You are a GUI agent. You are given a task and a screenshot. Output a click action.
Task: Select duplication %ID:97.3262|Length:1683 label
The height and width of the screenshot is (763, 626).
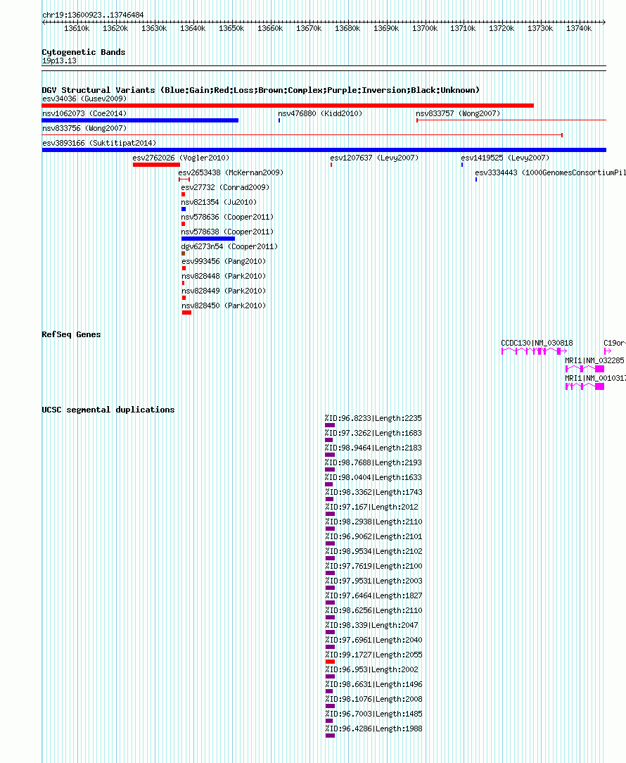[373, 433]
